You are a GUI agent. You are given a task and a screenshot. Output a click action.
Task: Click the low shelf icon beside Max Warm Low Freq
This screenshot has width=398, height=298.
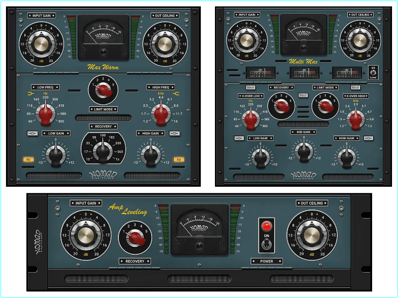[x=30, y=94]
